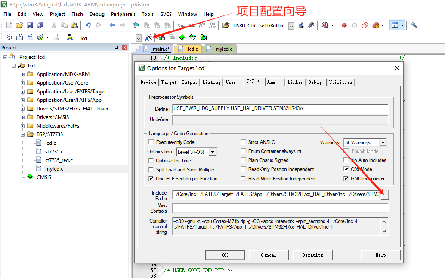Collapse the Project: lcd root node
This screenshot has height=278, width=445.
tap(5, 57)
